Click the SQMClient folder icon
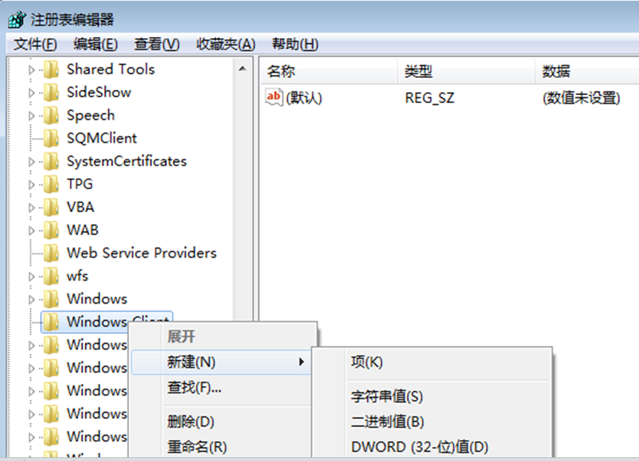 [x=51, y=139]
